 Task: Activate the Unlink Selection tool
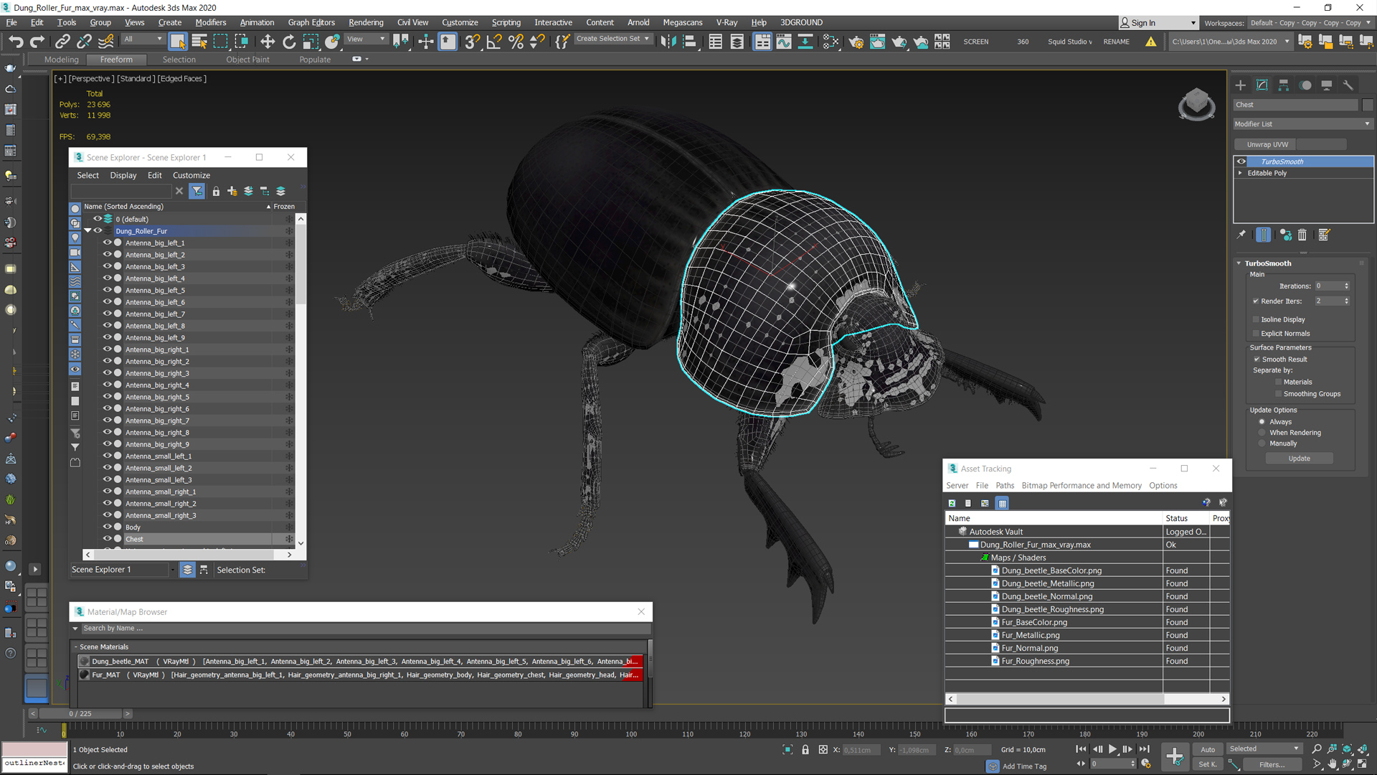pos(85,42)
